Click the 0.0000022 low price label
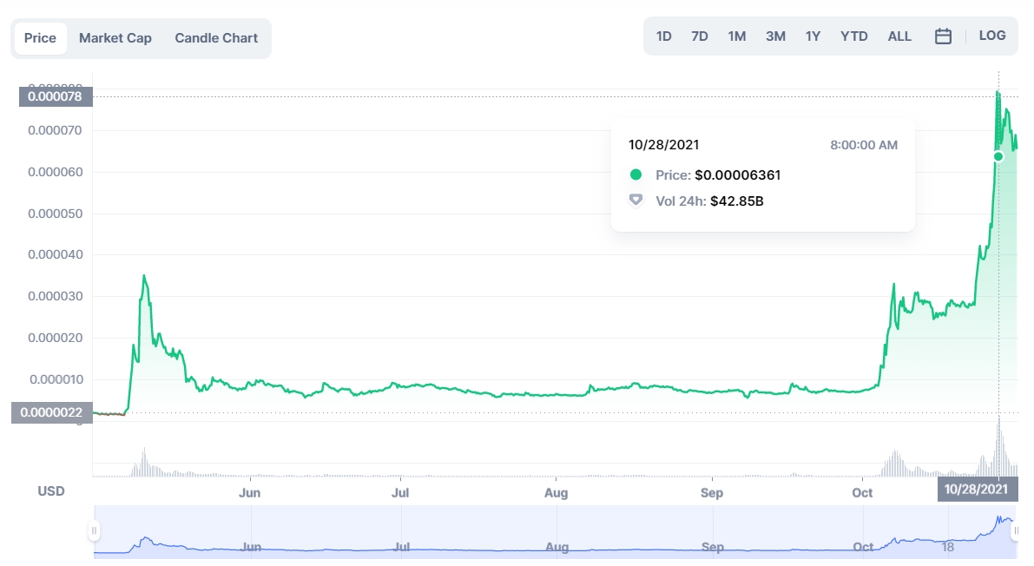The width and height of the screenshot is (1034, 566). 51,413
